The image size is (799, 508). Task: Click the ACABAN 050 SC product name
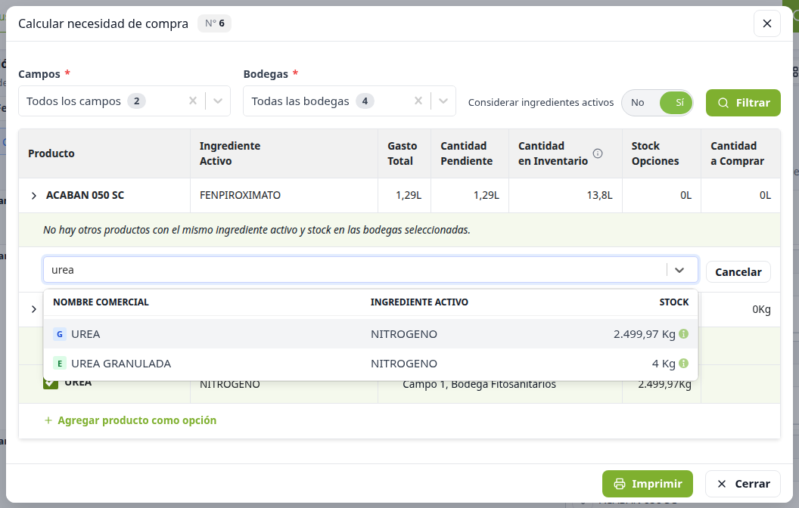[85, 196]
